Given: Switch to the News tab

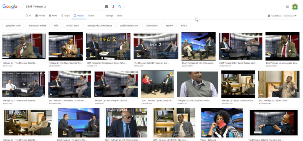Looking at the screenshot, I should 53,16.
